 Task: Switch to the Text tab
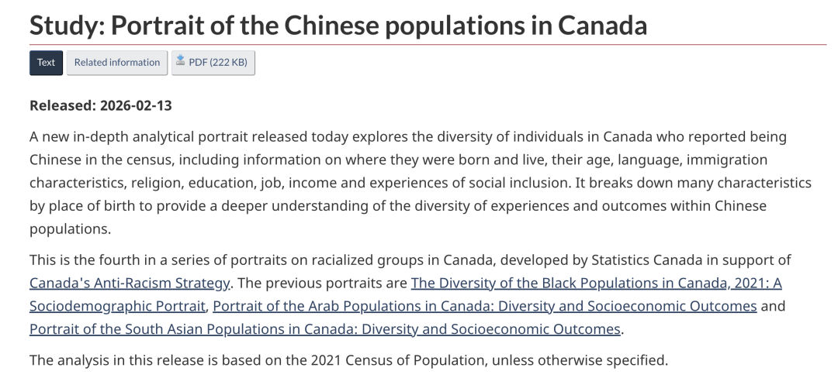click(x=46, y=62)
